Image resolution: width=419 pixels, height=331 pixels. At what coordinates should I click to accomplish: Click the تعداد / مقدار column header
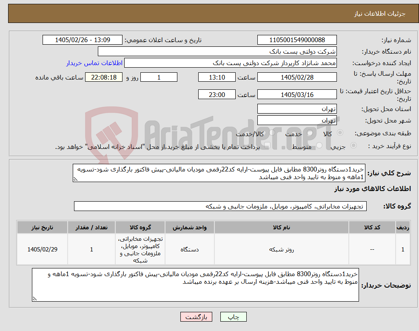tap(91, 227)
